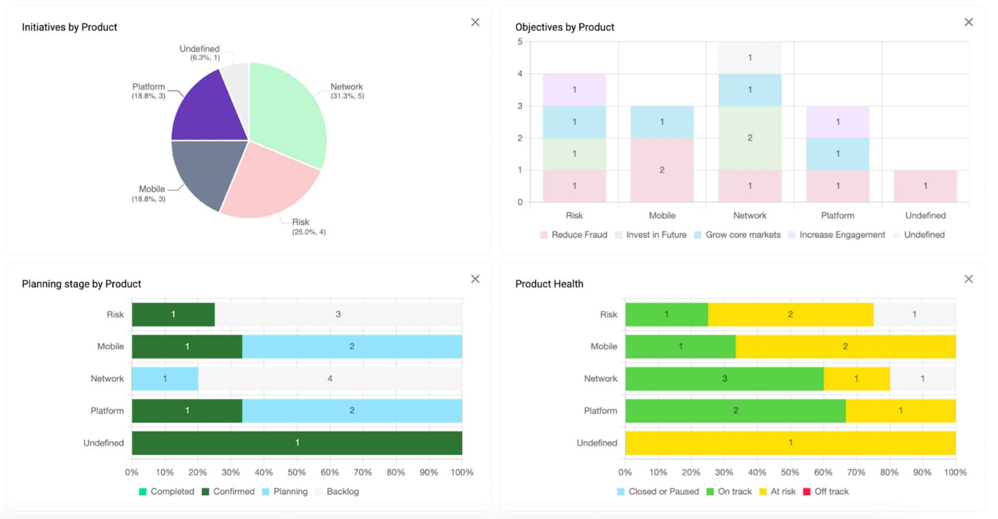Toggle Confirmed legend in Planning stage chart
Viewport: 998px width, 519px height.
pyautogui.click(x=228, y=492)
